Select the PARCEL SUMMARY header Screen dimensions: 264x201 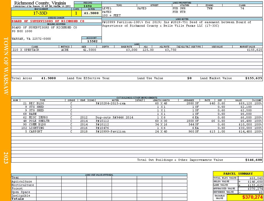tap(238, 174)
